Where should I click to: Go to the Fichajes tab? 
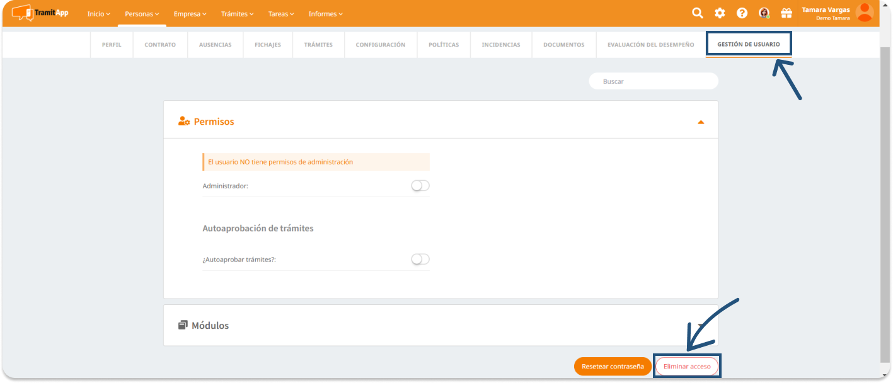(x=268, y=45)
